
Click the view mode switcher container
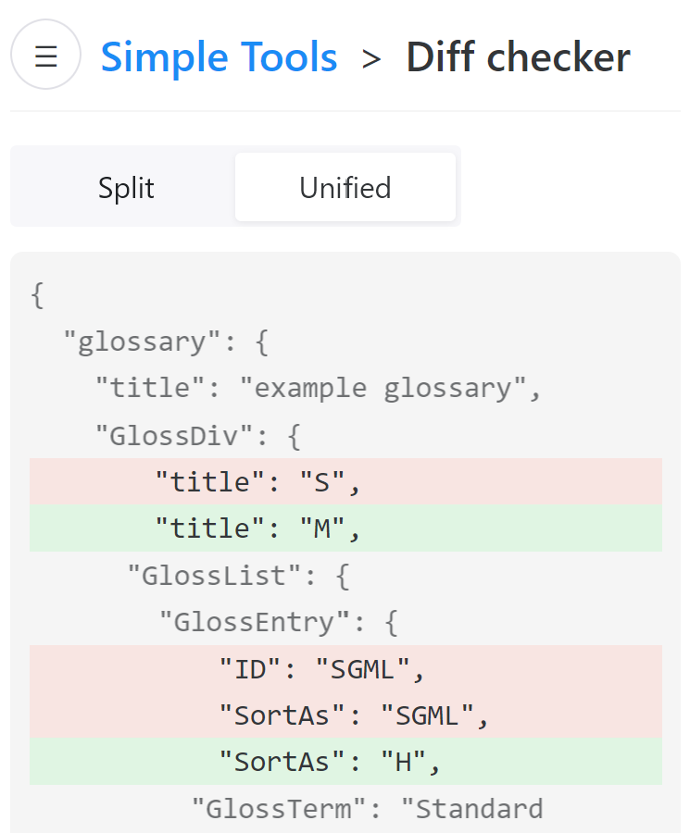tap(234, 186)
